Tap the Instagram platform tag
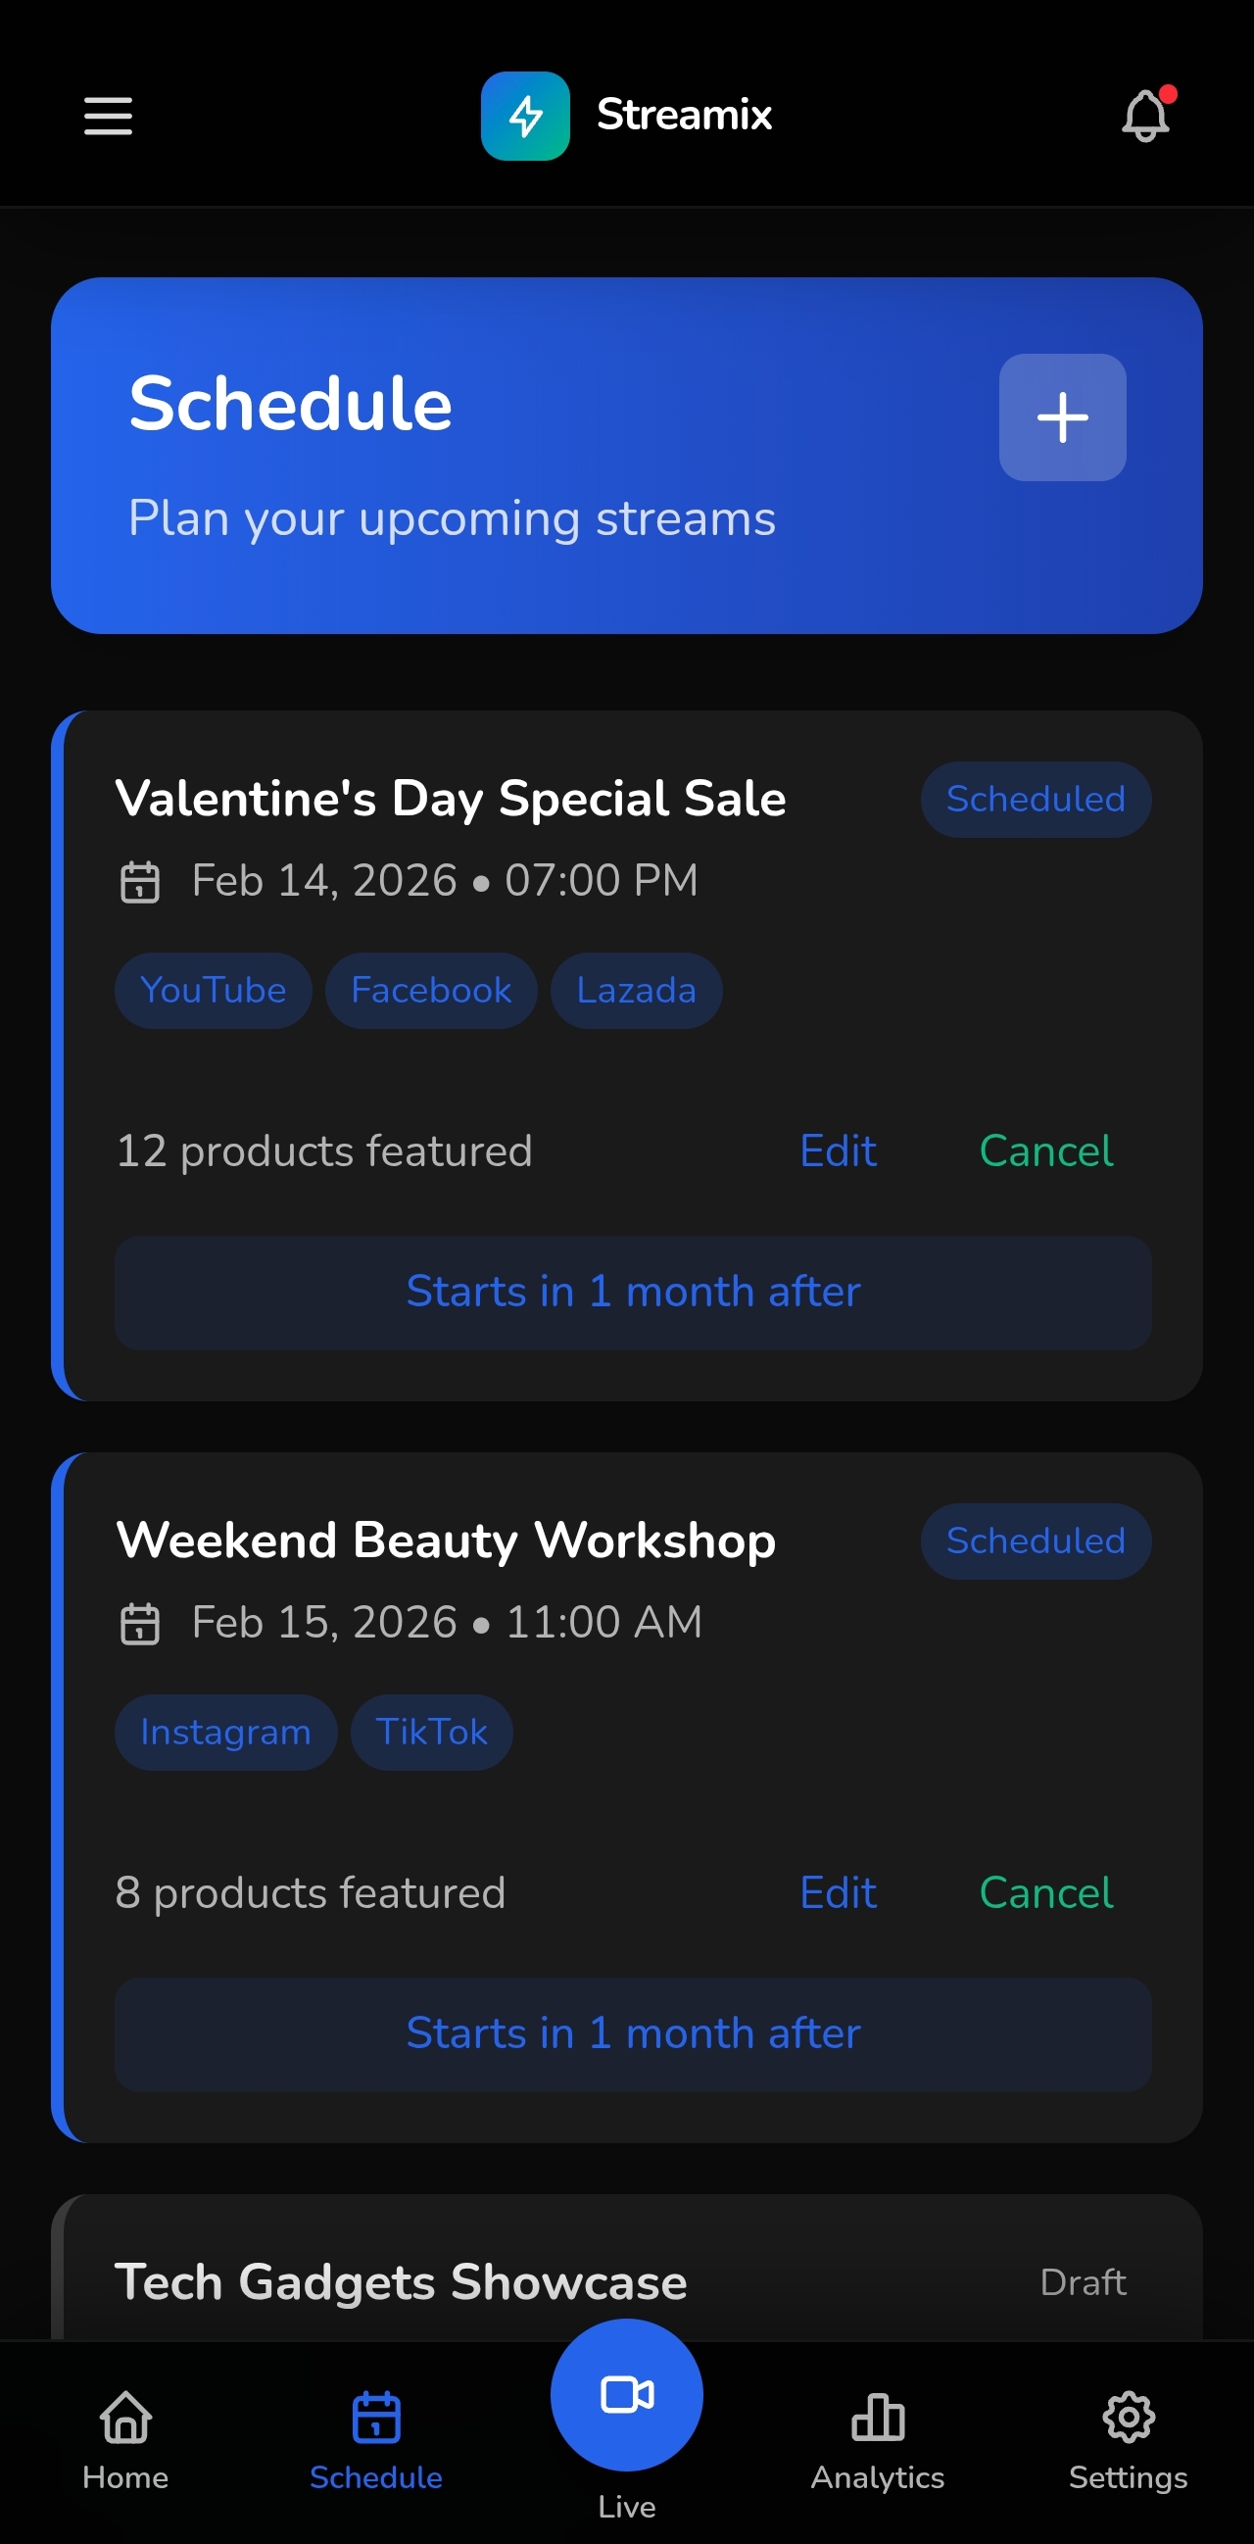The image size is (1254, 2544). coord(225,1732)
